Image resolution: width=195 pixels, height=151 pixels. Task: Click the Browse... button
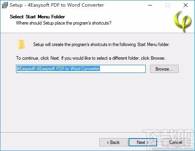click(164, 69)
